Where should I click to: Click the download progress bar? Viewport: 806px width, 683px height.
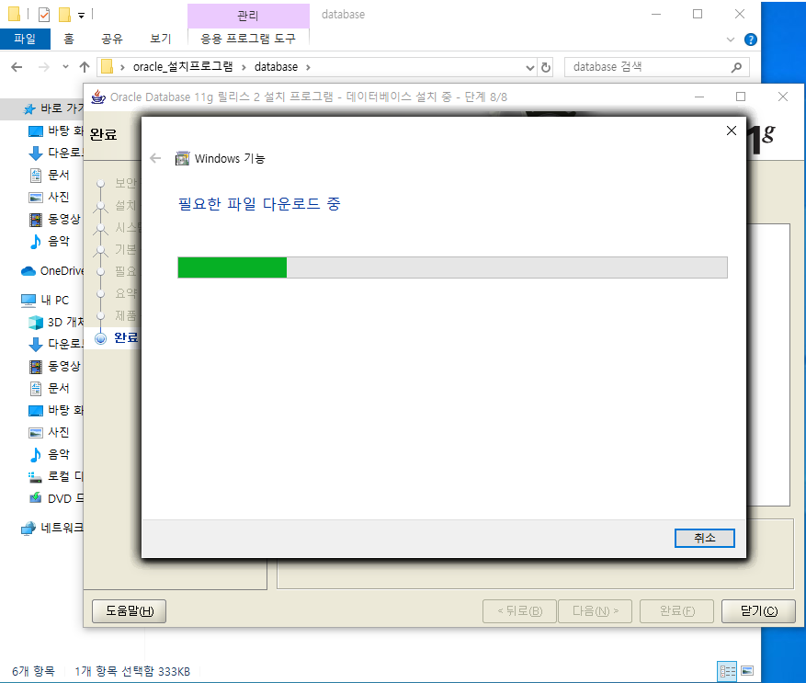(452, 268)
